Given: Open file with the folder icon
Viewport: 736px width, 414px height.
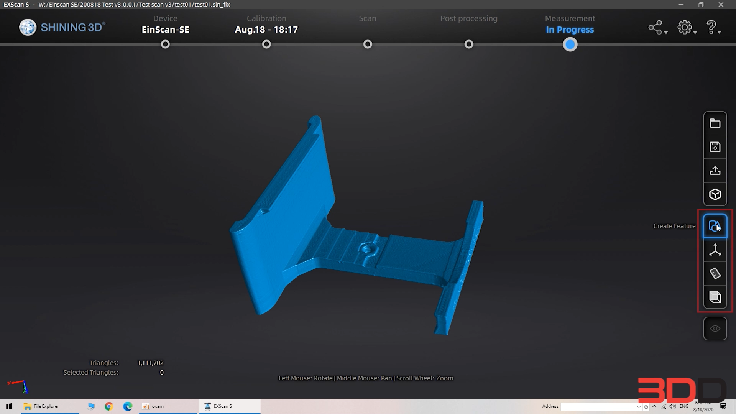Looking at the screenshot, I should coord(715,123).
